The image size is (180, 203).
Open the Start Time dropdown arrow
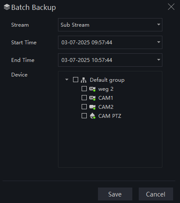point(159,42)
